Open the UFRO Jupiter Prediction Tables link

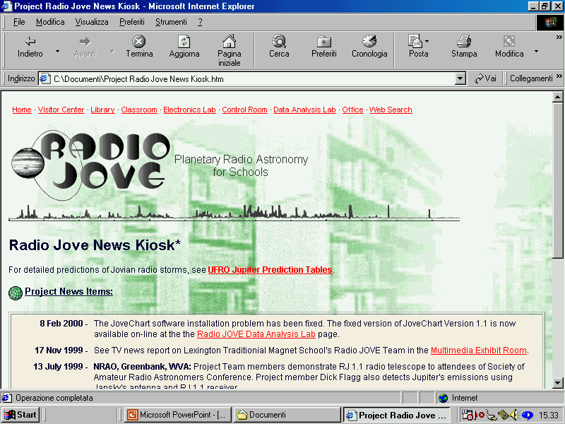click(270, 270)
